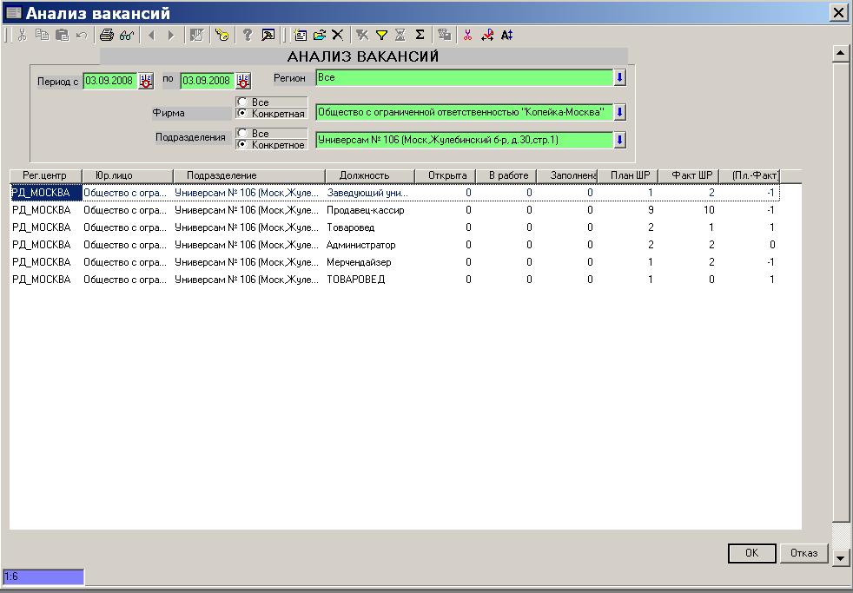
Task: Click the yellow funnel filter icon
Action: click(x=381, y=36)
